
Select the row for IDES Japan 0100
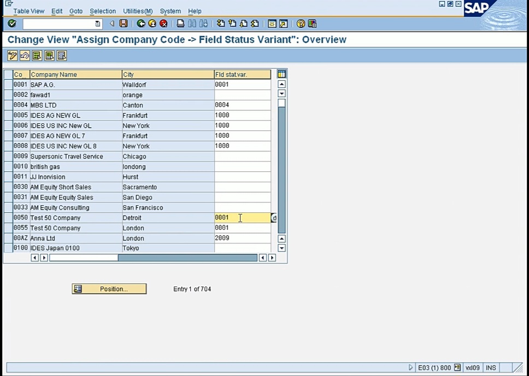tap(8, 248)
